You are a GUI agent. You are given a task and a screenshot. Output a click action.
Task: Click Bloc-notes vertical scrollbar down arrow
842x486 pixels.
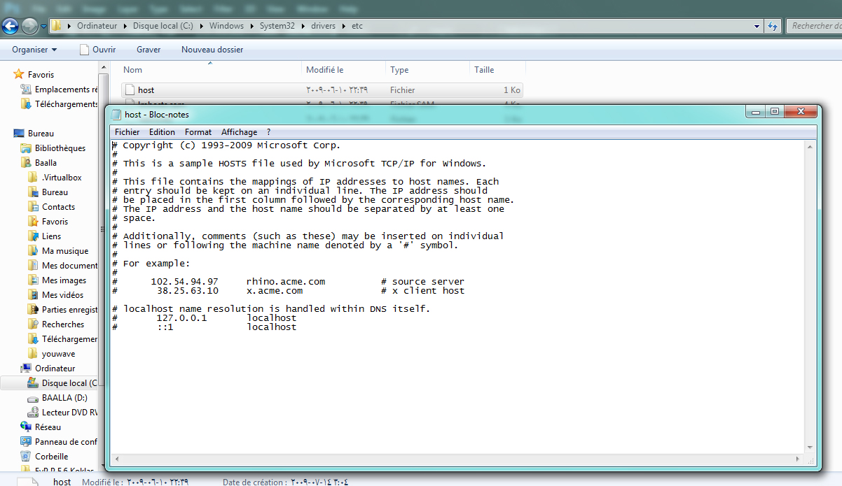(810, 448)
